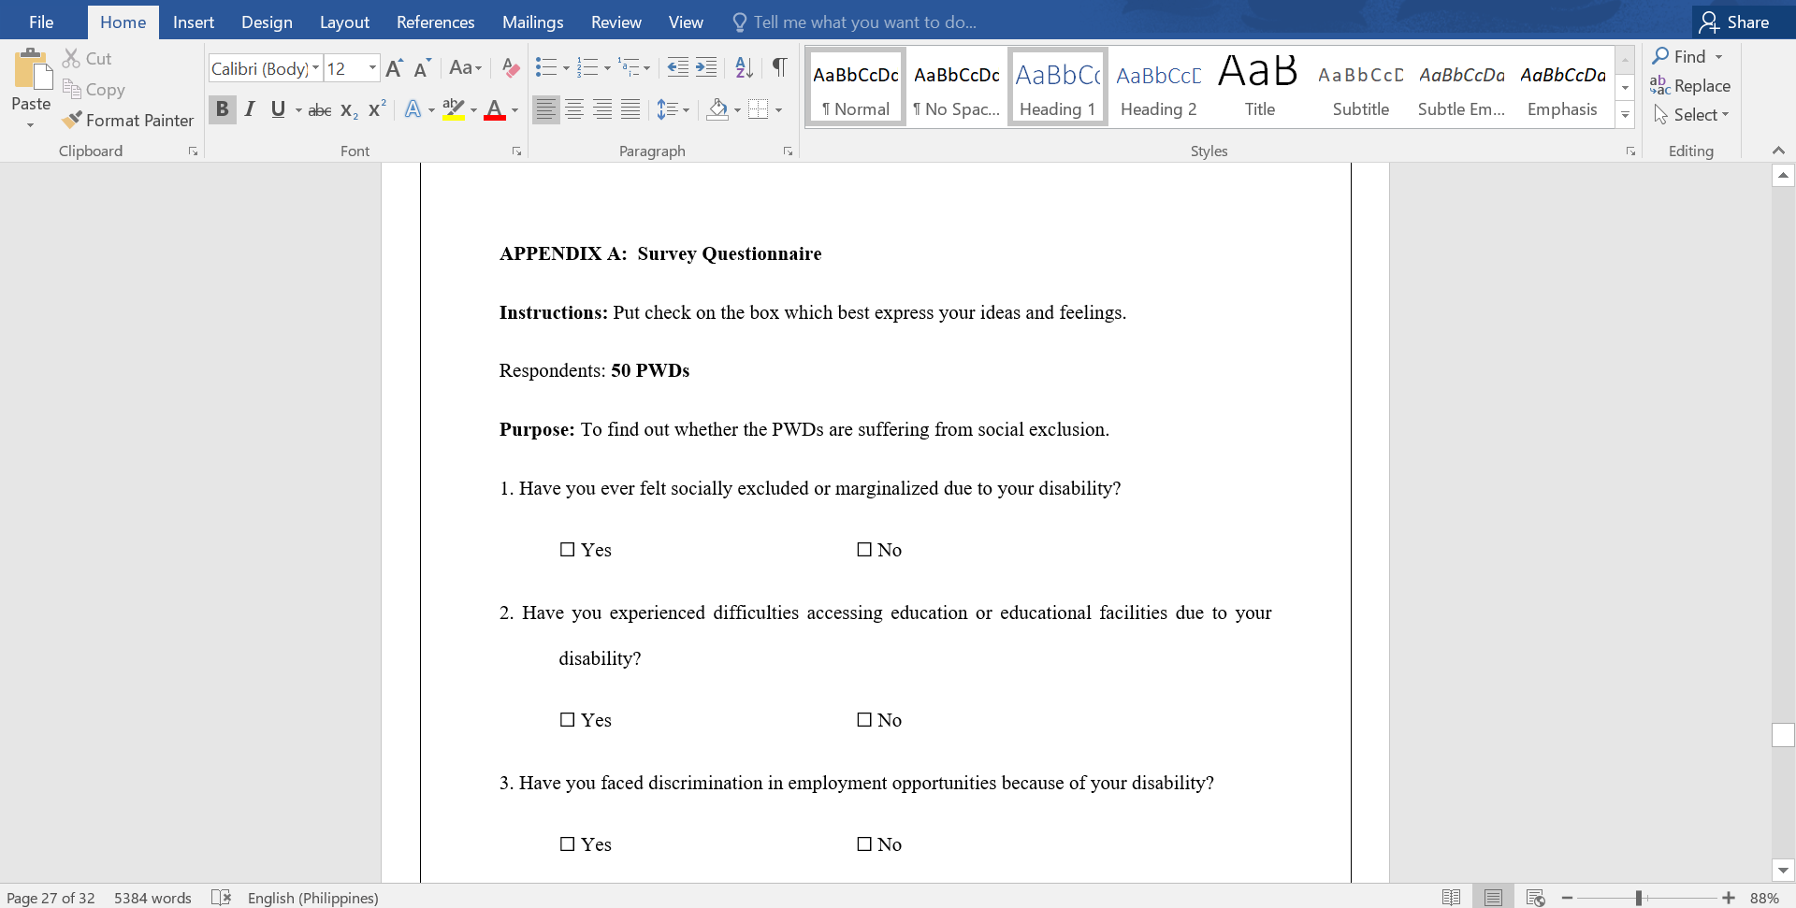The height and width of the screenshot is (908, 1796).
Task: Switch to Read Mode view
Action: [x=1451, y=897]
